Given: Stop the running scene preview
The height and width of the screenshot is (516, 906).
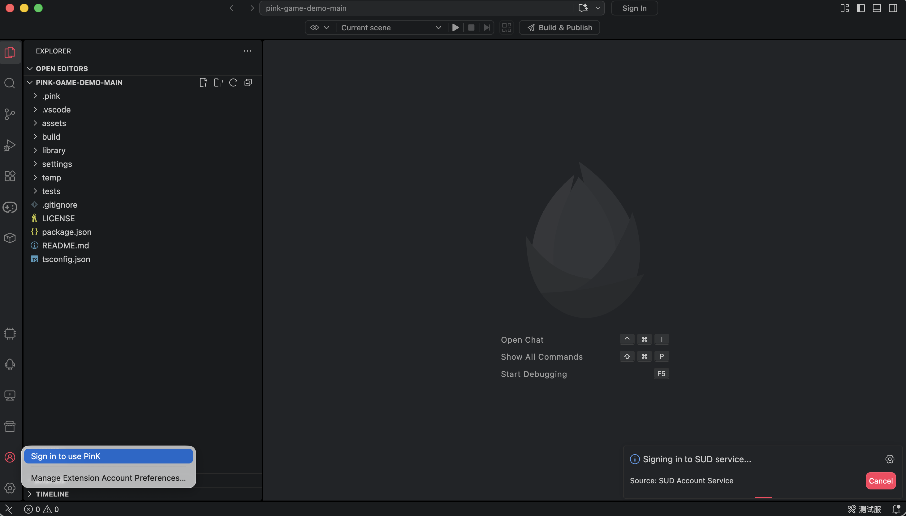Looking at the screenshot, I should pyautogui.click(x=471, y=27).
